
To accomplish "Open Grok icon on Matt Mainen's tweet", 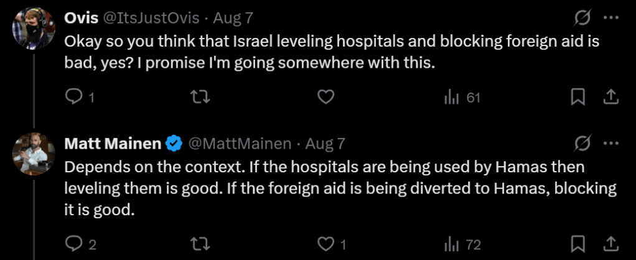I will (582, 144).
